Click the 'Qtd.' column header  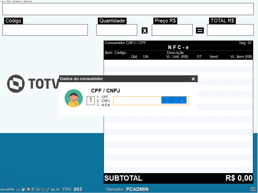(134, 57)
